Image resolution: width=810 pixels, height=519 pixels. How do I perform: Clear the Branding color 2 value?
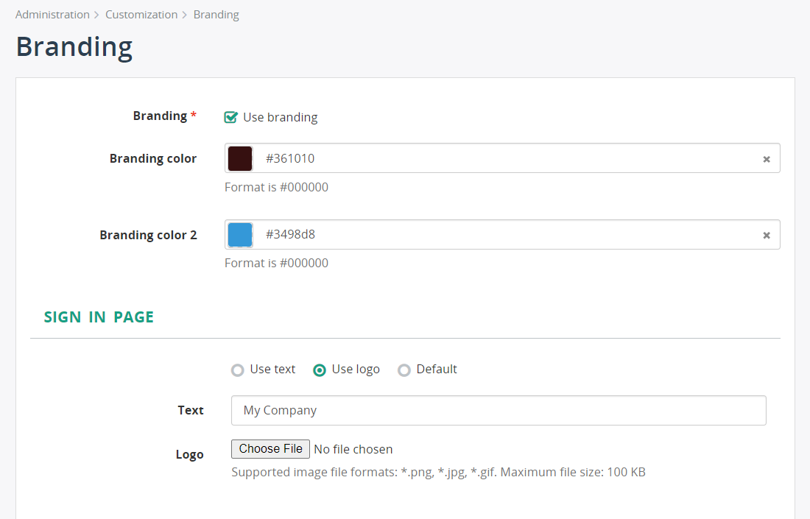[x=767, y=235]
